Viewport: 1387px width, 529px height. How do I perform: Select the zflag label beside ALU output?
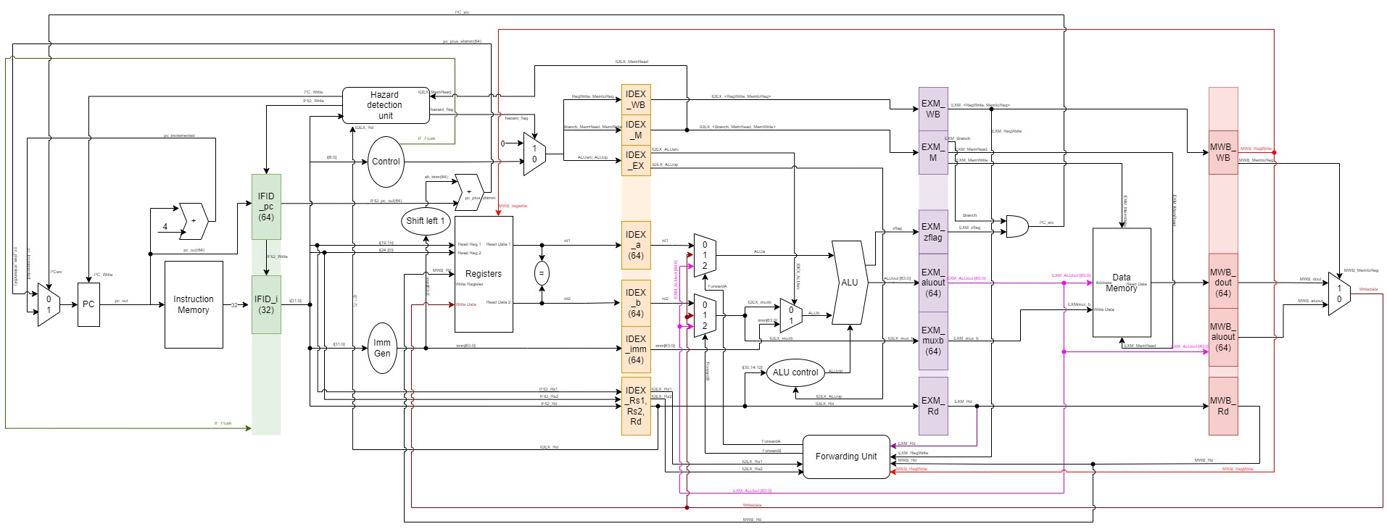(897, 228)
